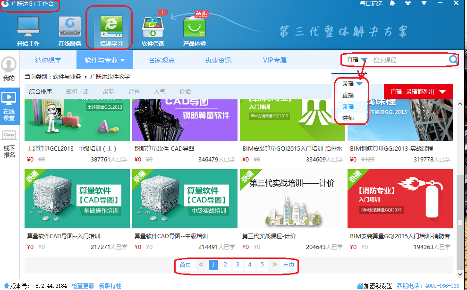This screenshot has width=467, height=290.
Task: Collapse the 录播 dropdown header
Action: [x=352, y=84]
